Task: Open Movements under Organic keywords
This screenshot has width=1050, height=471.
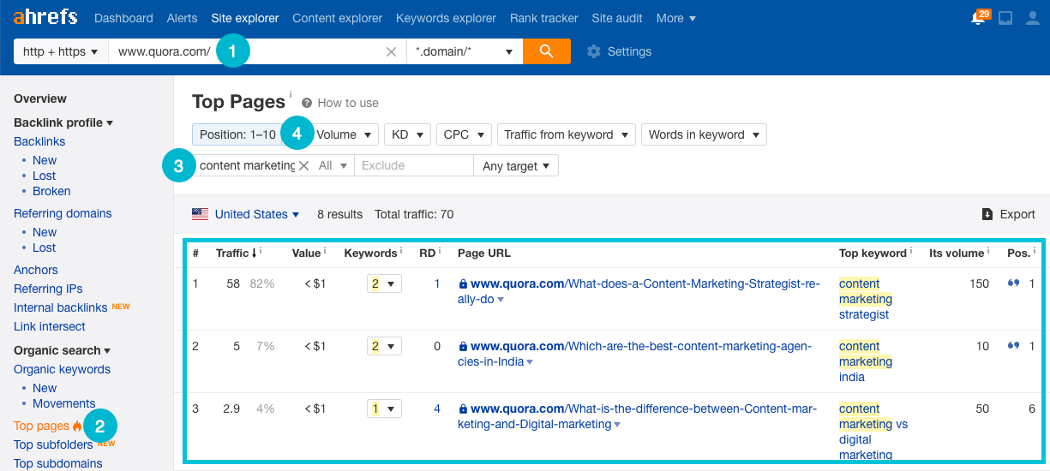Action: coord(64,403)
